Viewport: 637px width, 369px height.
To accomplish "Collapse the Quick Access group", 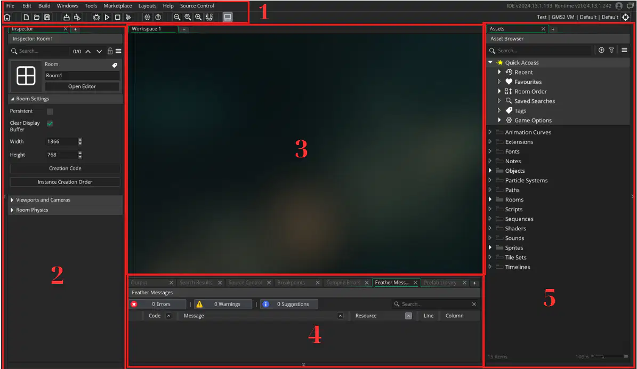I will tap(490, 62).
